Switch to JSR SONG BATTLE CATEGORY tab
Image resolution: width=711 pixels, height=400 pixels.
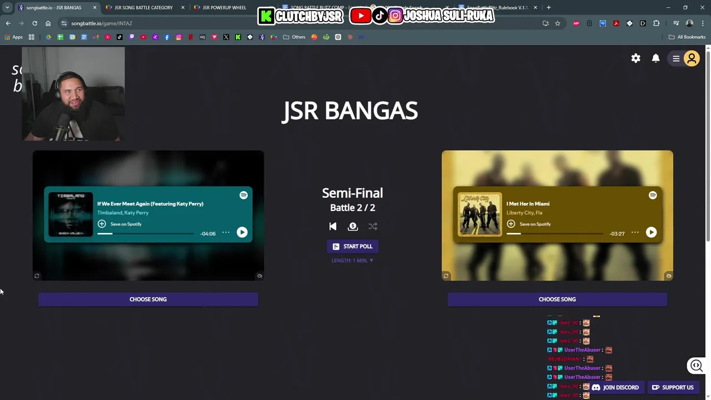143,8
